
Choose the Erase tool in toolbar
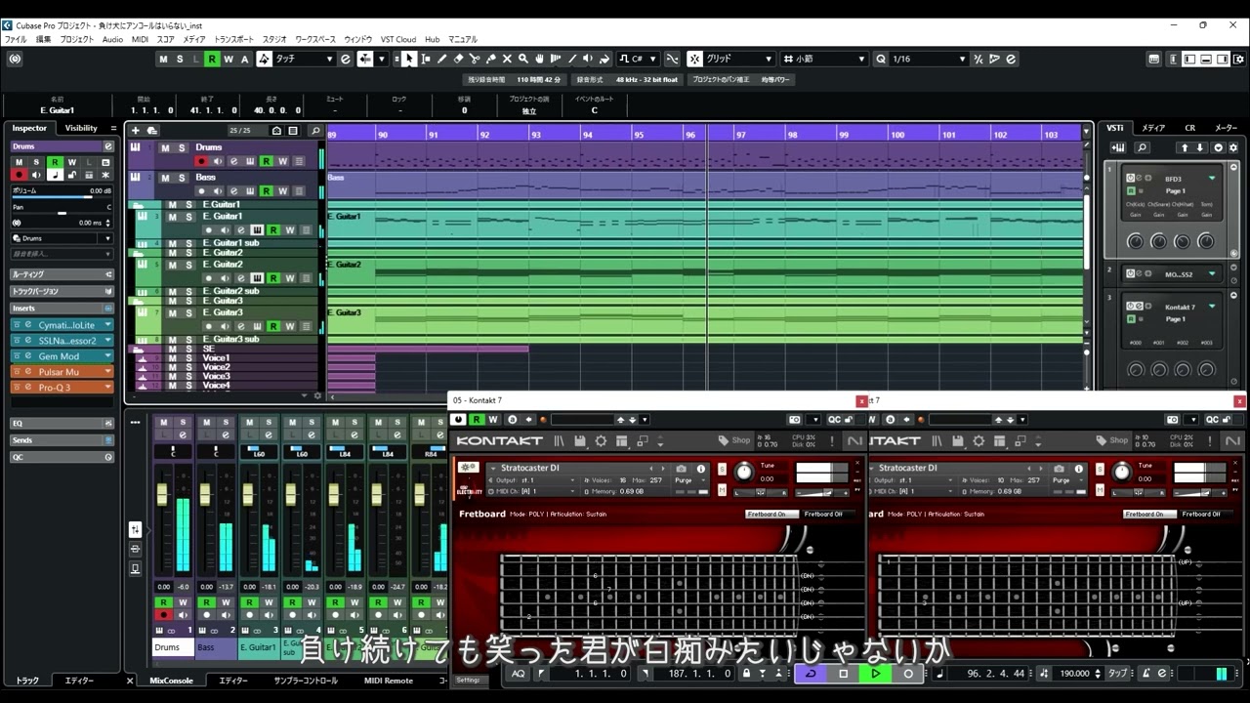click(458, 59)
